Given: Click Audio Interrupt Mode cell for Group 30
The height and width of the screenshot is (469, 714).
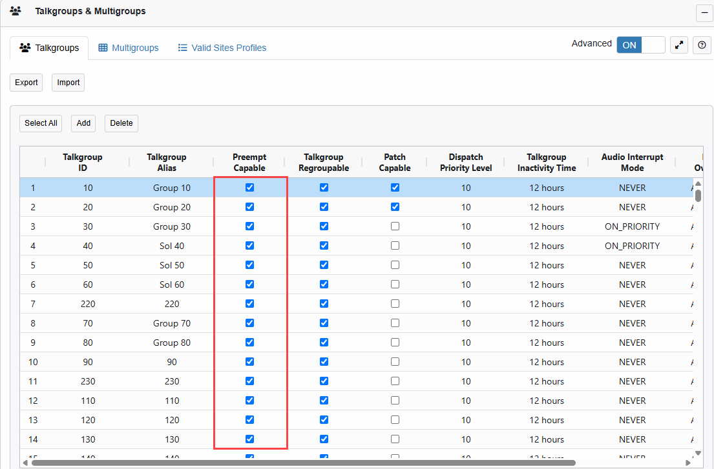Looking at the screenshot, I should click(x=632, y=226).
